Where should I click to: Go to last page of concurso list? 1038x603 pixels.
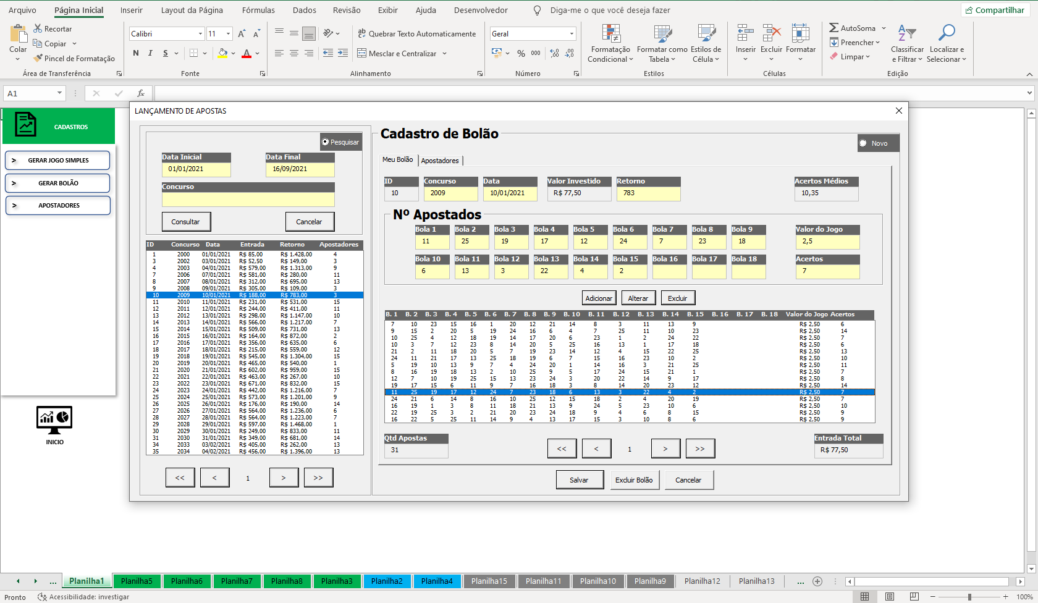318,478
